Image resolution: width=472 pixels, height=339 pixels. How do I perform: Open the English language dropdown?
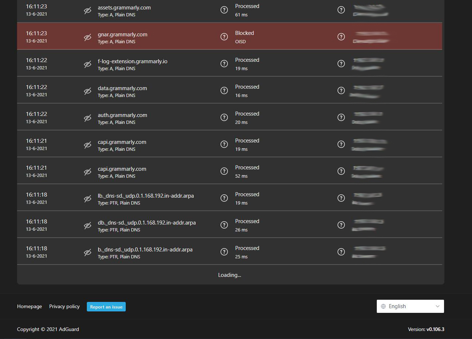[x=410, y=306]
